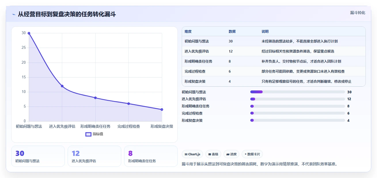
Task: Click the 进度 chip icon
Action: pyautogui.click(x=228, y=154)
